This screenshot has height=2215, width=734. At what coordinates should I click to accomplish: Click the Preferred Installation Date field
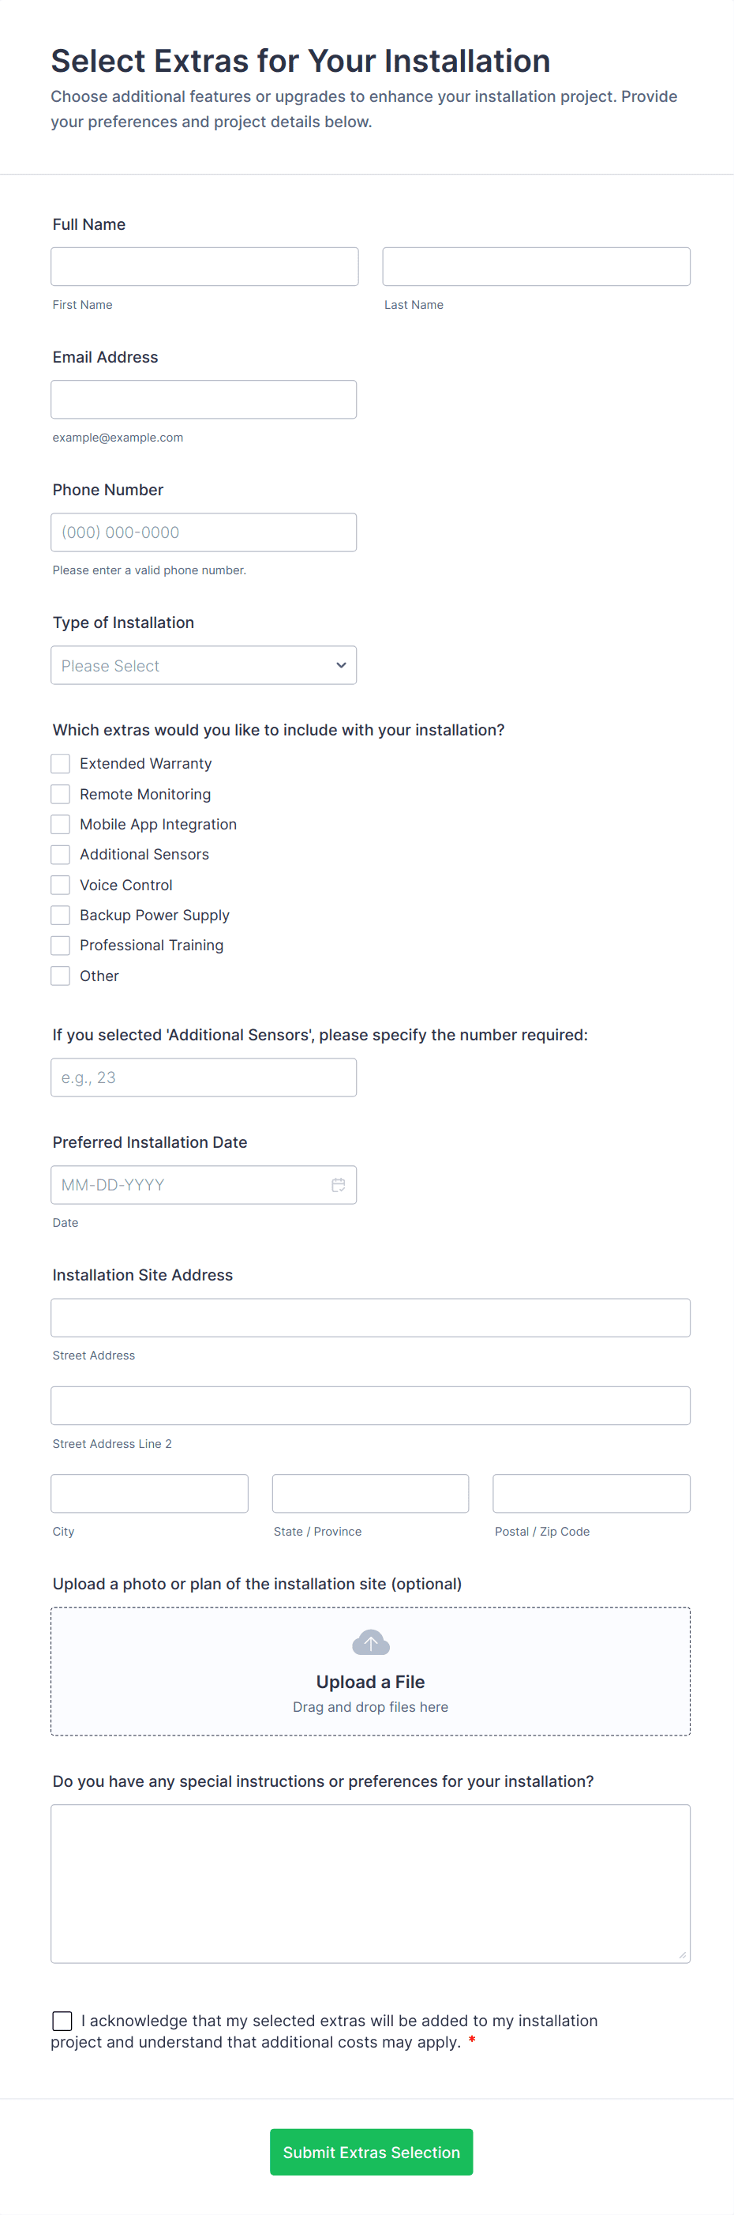click(x=204, y=1185)
